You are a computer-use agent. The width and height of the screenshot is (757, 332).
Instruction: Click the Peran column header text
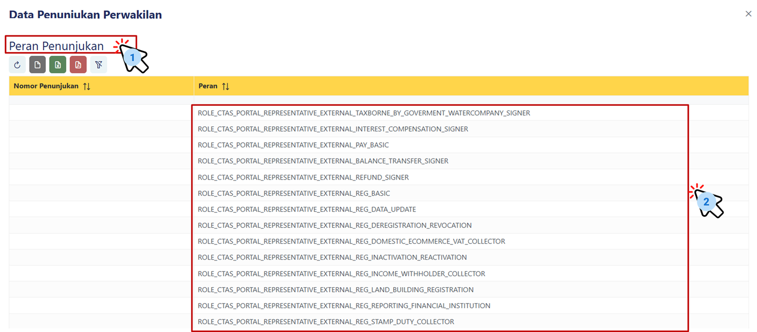(x=208, y=86)
